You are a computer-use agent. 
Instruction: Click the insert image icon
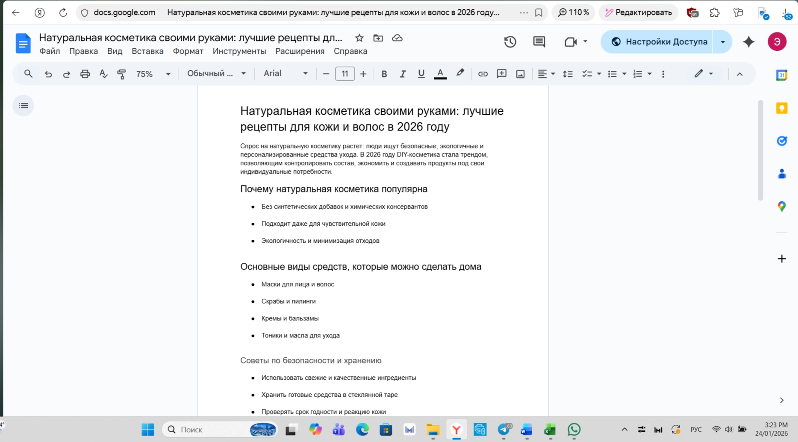[520, 74]
